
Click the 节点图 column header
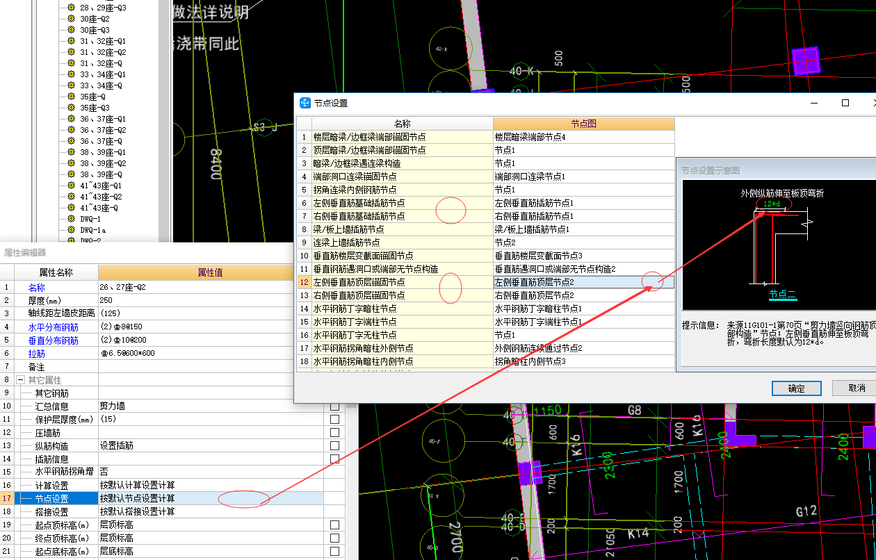click(x=583, y=124)
